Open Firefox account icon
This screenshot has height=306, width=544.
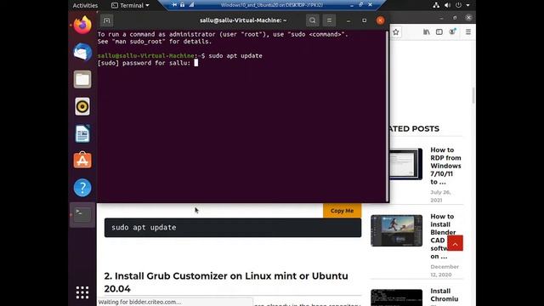pos(452,32)
